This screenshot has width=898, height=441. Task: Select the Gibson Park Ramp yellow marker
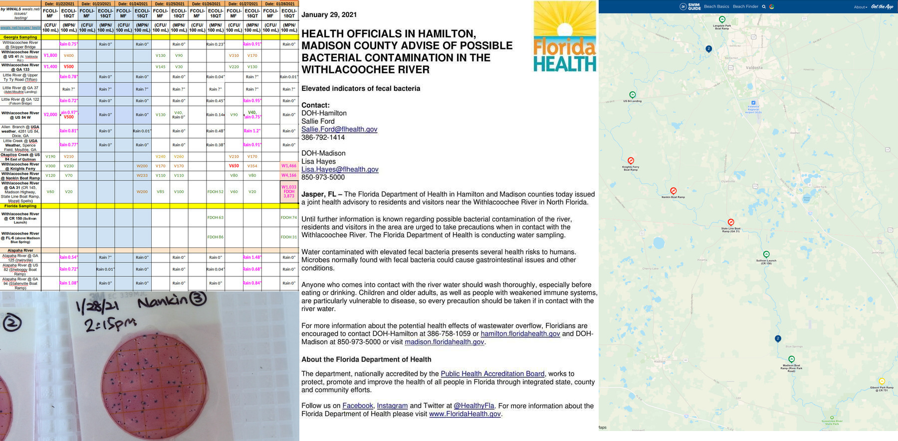click(x=882, y=381)
